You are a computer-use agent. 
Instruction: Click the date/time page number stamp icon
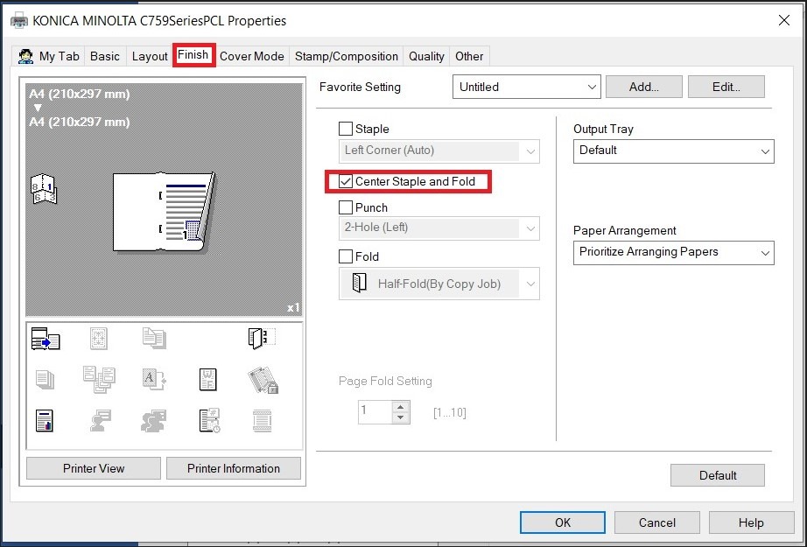(207, 421)
